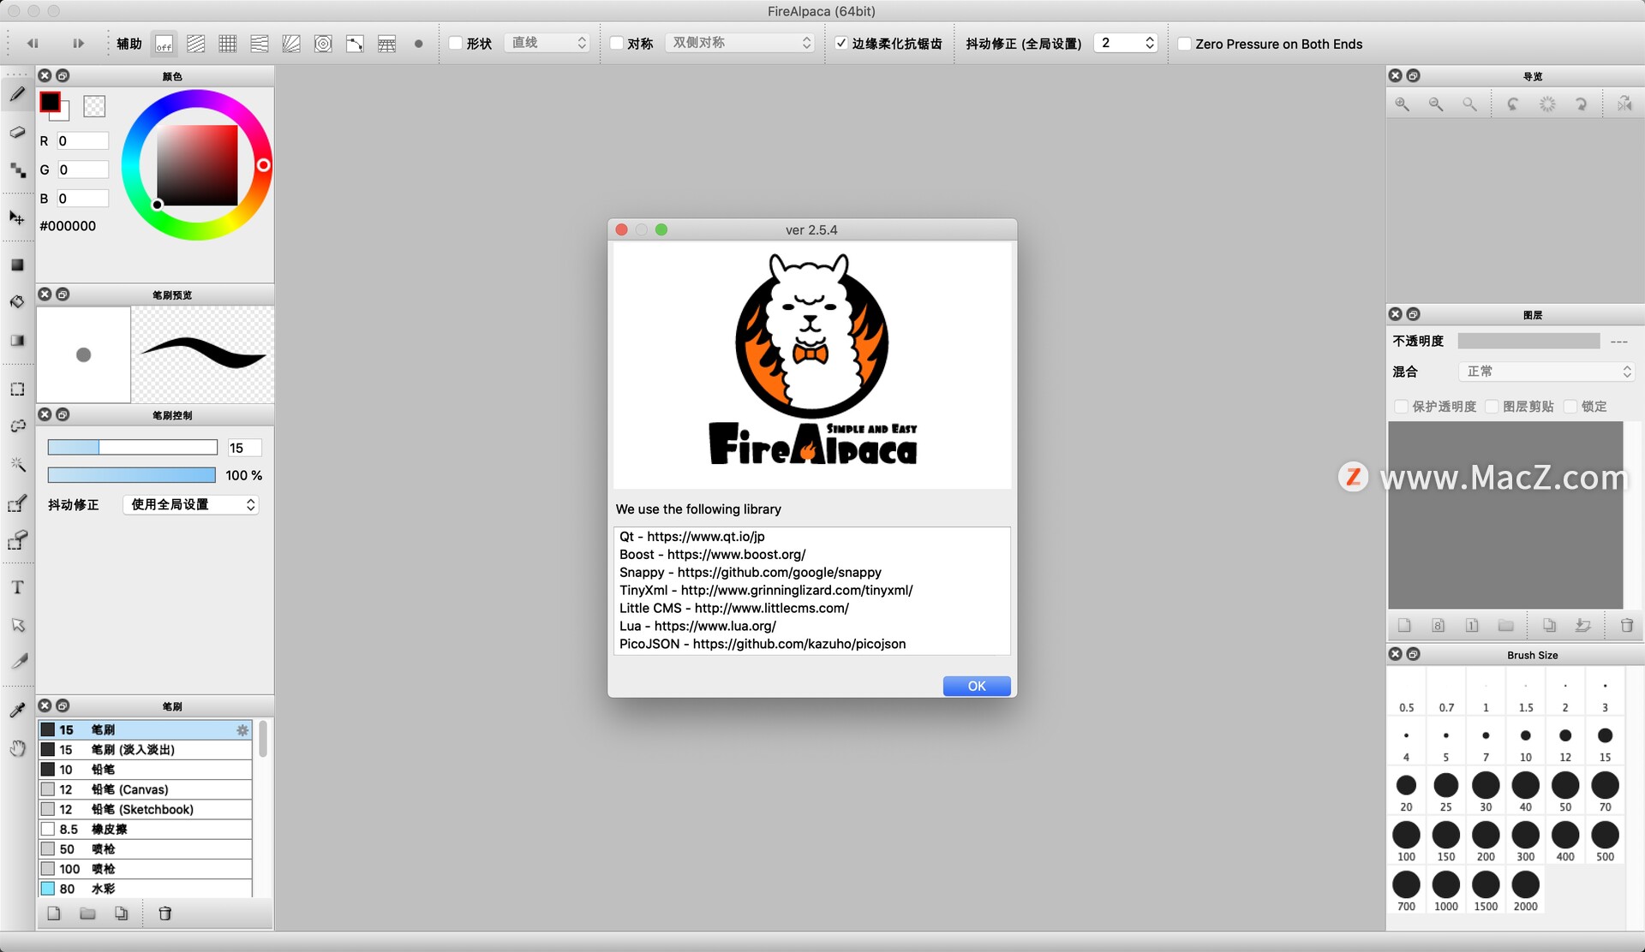Viewport: 1645px width, 952px height.
Task: Toggle the 形状 (shape) checkbox
Action: tap(456, 44)
